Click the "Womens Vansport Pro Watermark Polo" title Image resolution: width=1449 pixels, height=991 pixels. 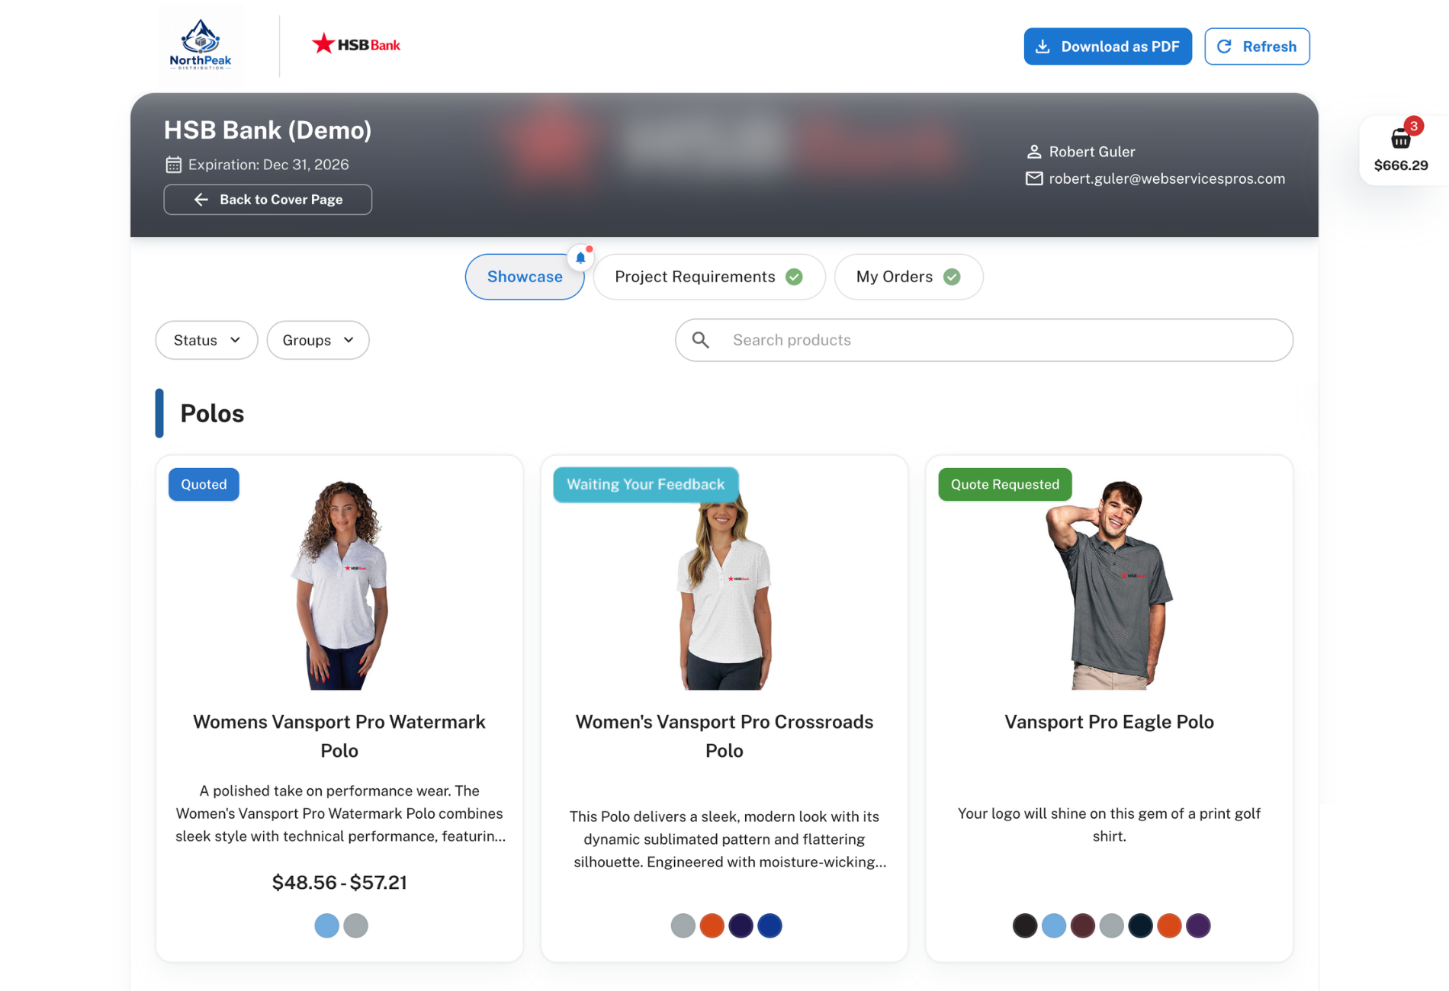(339, 736)
